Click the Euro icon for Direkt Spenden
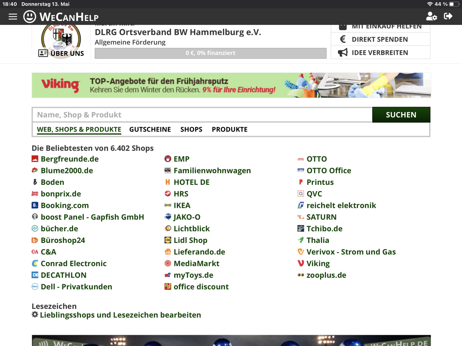The height and width of the screenshot is (346, 462). (x=343, y=39)
